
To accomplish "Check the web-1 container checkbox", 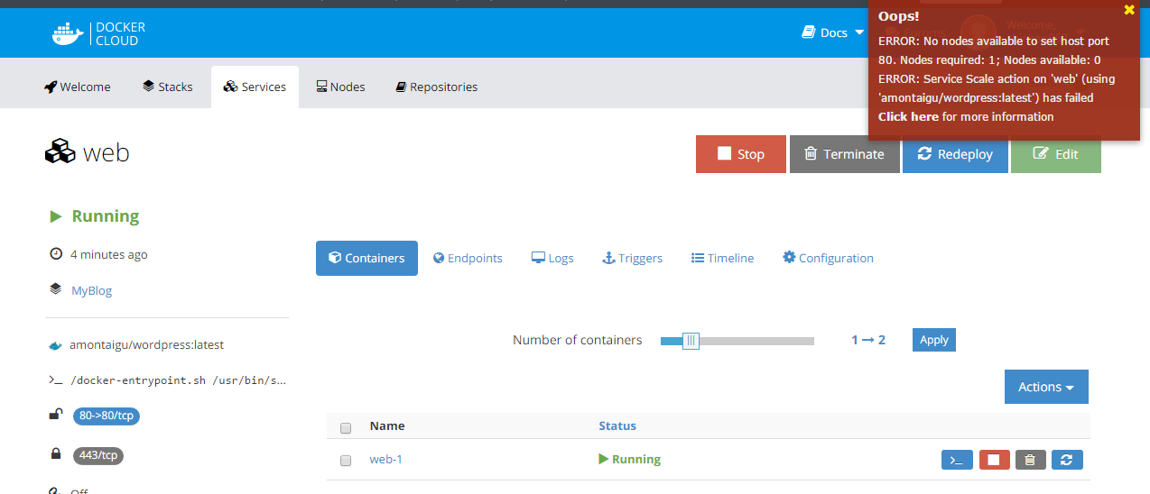I will pos(345,461).
